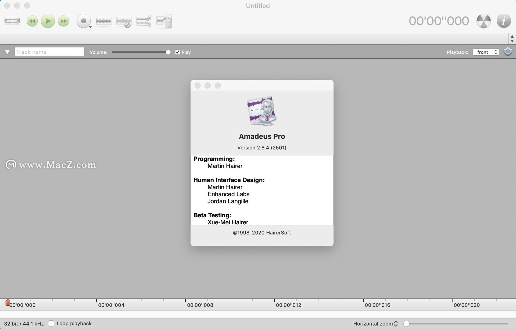The image size is (516, 329).
Task: Open the record button's dropdown arrow
Action: pyautogui.click(x=91, y=27)
